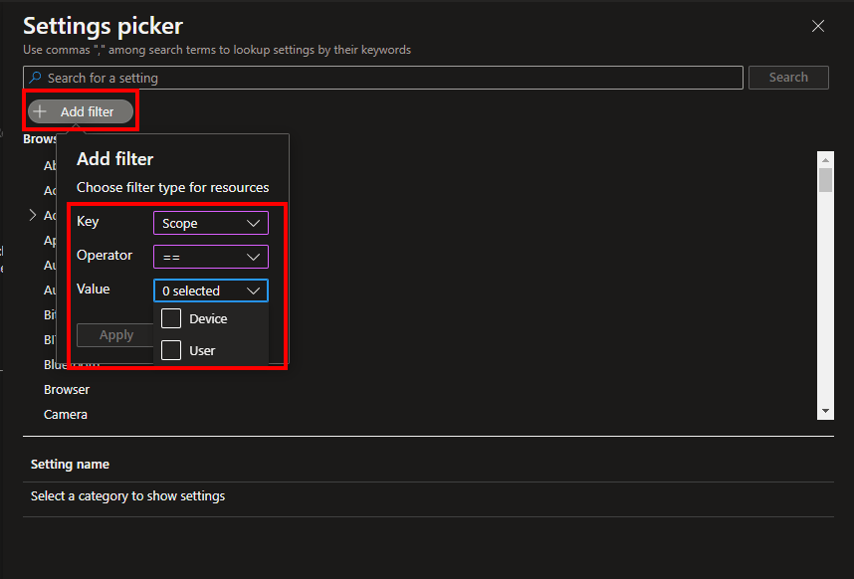Select the Browser category
854x579 pixels.
(67, 389)
